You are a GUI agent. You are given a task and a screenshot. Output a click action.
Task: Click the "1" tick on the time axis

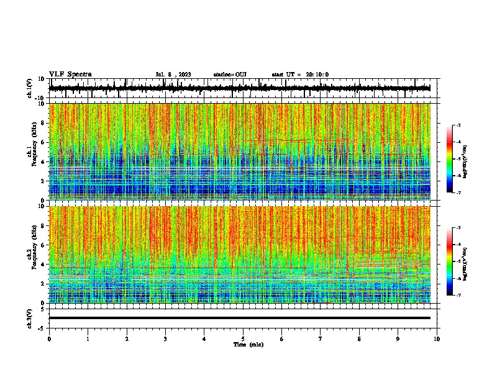click(88, 339)
